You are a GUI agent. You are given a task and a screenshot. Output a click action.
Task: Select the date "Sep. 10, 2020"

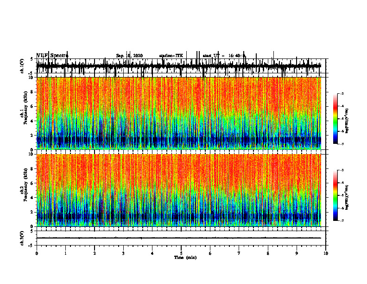(129, 56)
